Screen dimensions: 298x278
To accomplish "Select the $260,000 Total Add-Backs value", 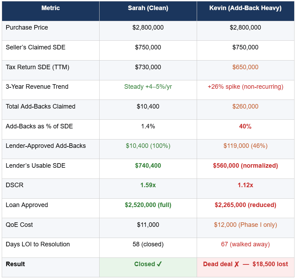I will click(x=245, y=106).
